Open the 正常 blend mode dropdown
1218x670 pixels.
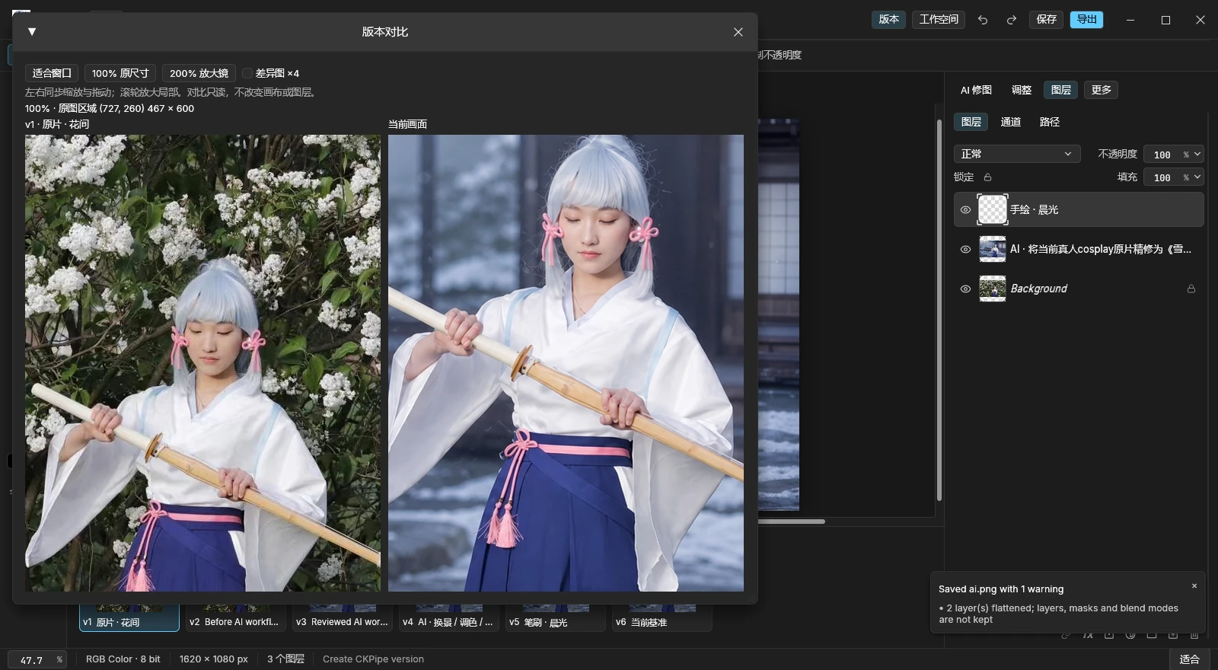tap(1017, 154)
